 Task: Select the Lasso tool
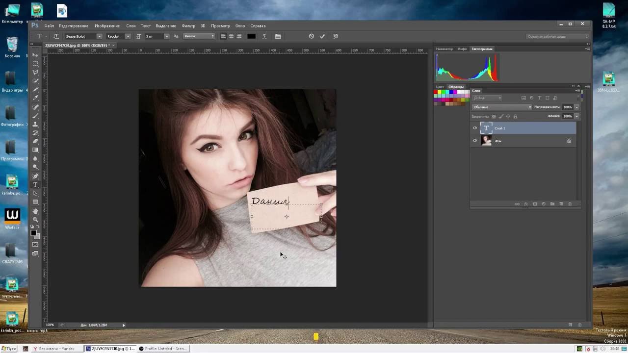35,73
